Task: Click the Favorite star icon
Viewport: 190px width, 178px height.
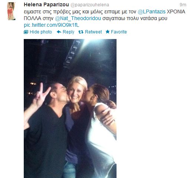Action: tap(108, 32)
